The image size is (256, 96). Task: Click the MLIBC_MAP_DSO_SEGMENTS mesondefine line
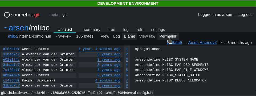tap(172, 65)
